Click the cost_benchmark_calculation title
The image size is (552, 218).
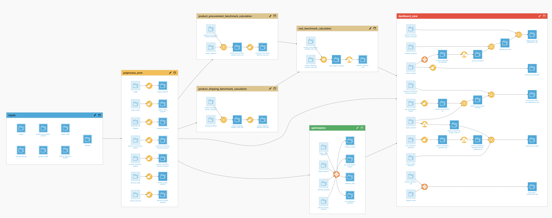coord(315,28)
